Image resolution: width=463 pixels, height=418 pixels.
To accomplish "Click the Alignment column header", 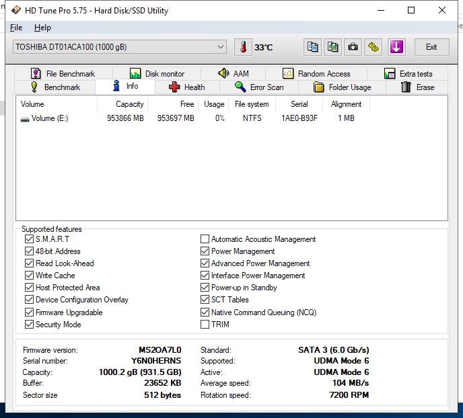I will 346,104.
